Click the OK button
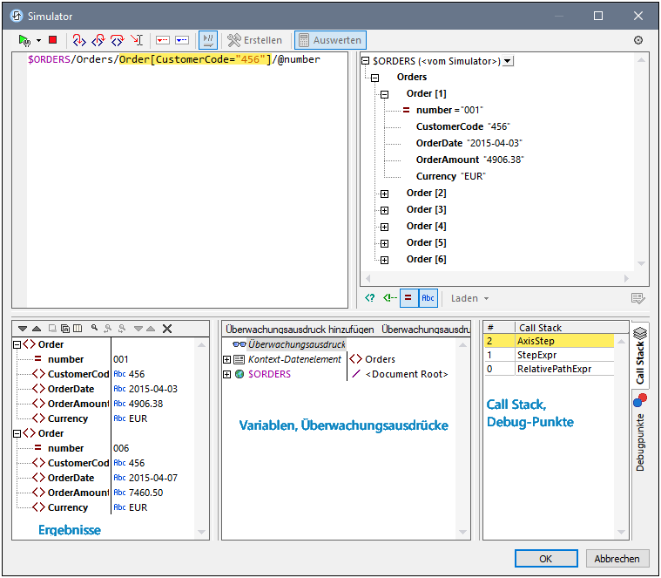 [545, 559]
